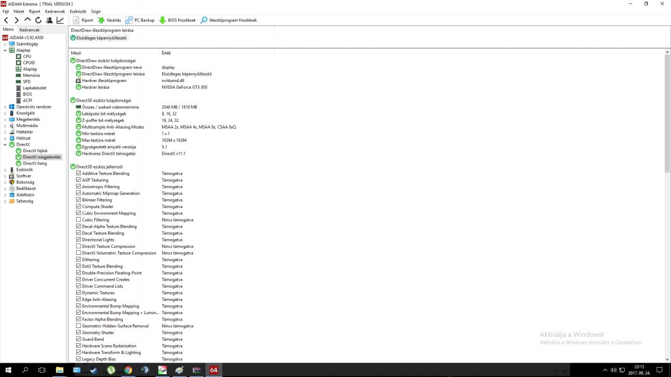Select SPD item in tree
The image size is (671, 377).
tap(27, 82)
